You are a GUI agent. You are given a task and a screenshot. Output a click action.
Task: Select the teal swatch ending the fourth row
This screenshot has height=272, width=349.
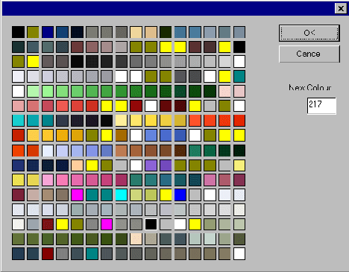tap(239, 76)
